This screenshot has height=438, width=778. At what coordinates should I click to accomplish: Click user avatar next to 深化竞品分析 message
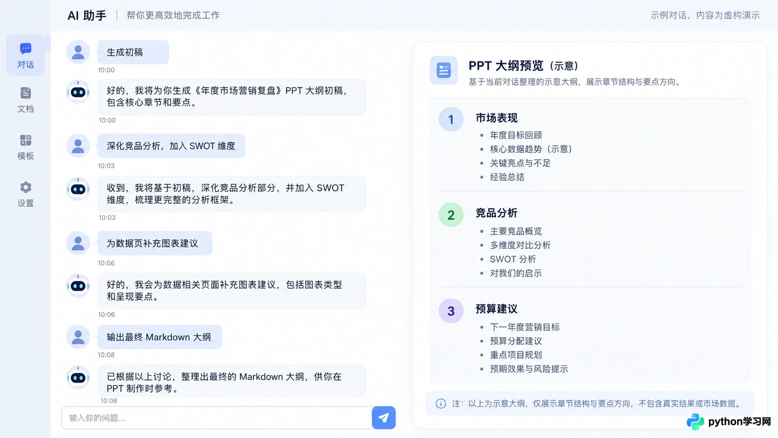point(78,146)
